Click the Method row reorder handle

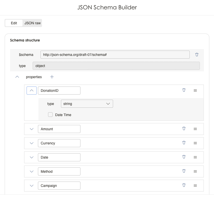click(195, 171)
